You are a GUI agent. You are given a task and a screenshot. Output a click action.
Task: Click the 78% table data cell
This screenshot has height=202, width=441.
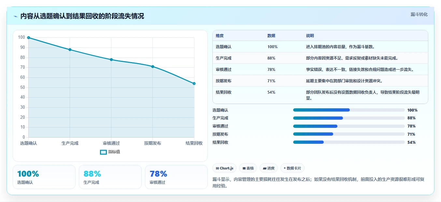click(x=271, y=70)
